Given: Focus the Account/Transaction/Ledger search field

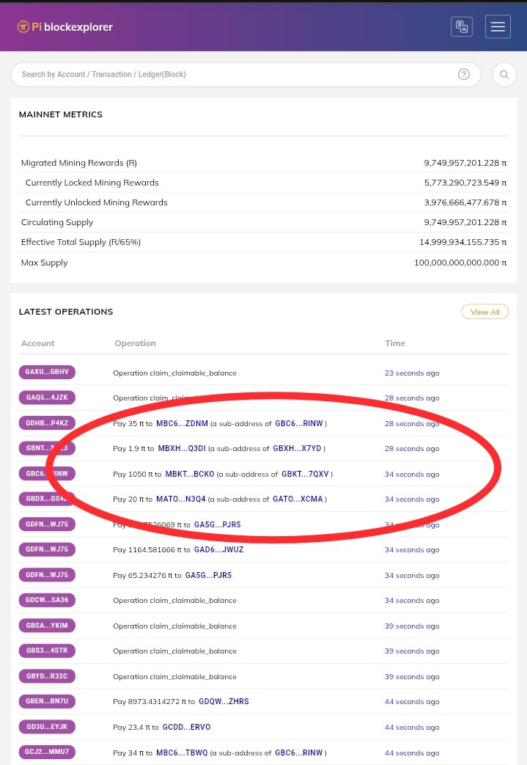Looking at the screenshot, I should click(x=246, y=75).
